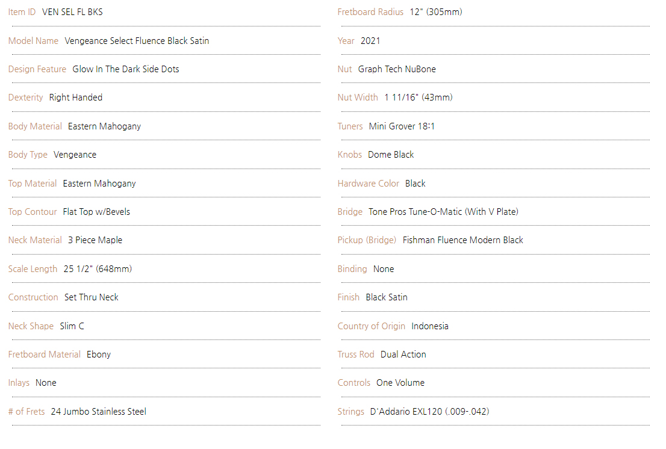Click the Set Thru Neck value

pyautogui.click(x=92, y=297)
